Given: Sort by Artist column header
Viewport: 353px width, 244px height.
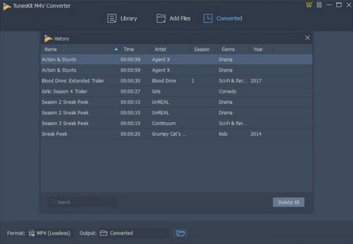Looking at the screenshot, I should click(x=161, y=49).
